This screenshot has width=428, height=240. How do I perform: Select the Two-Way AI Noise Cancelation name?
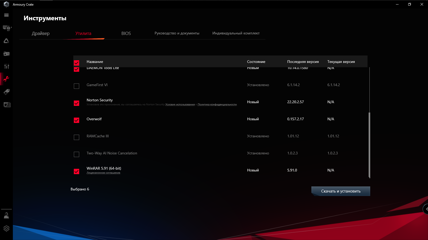pyautogui.click(x=112, y=153)
